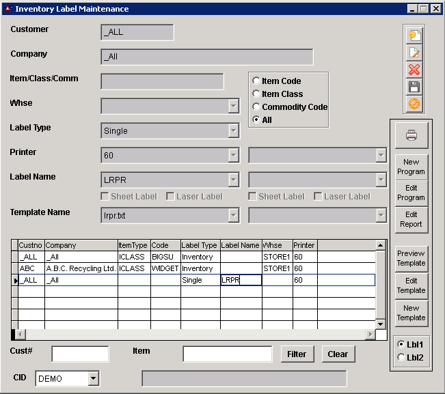Select the Item Code radio button

(x=256, y=81)
